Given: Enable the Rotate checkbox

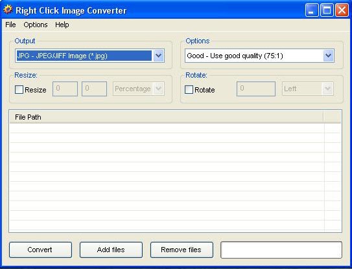Looking at the screenshot, I should [189, 90].
